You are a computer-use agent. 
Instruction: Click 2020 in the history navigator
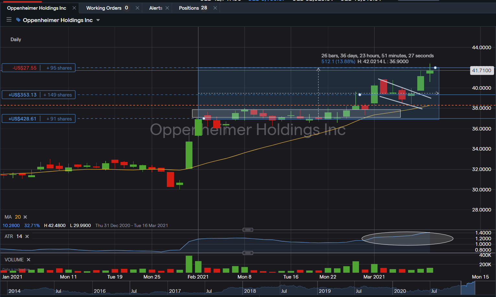click(400, 291)
